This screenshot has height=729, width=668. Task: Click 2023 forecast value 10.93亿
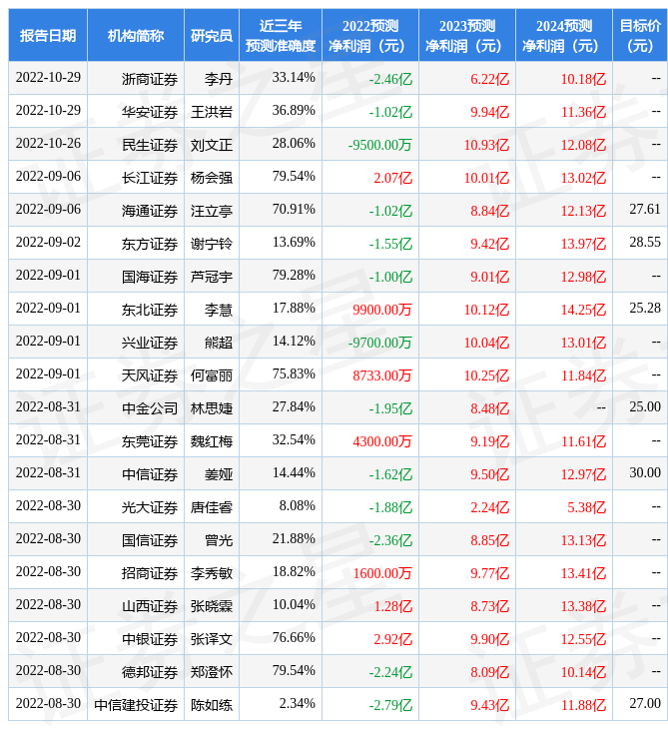[x=486, y=145]
